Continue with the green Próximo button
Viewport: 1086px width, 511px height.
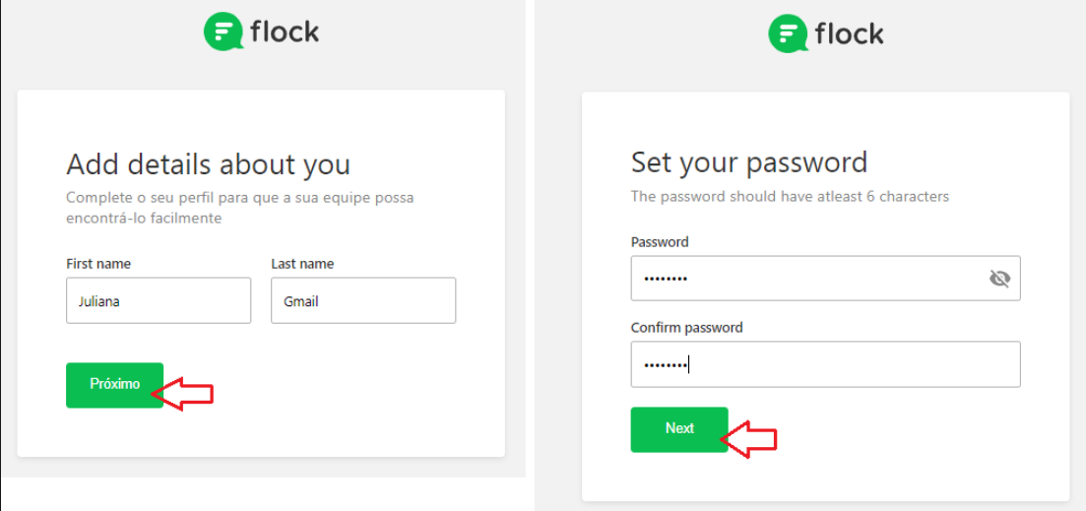[115, 385]
